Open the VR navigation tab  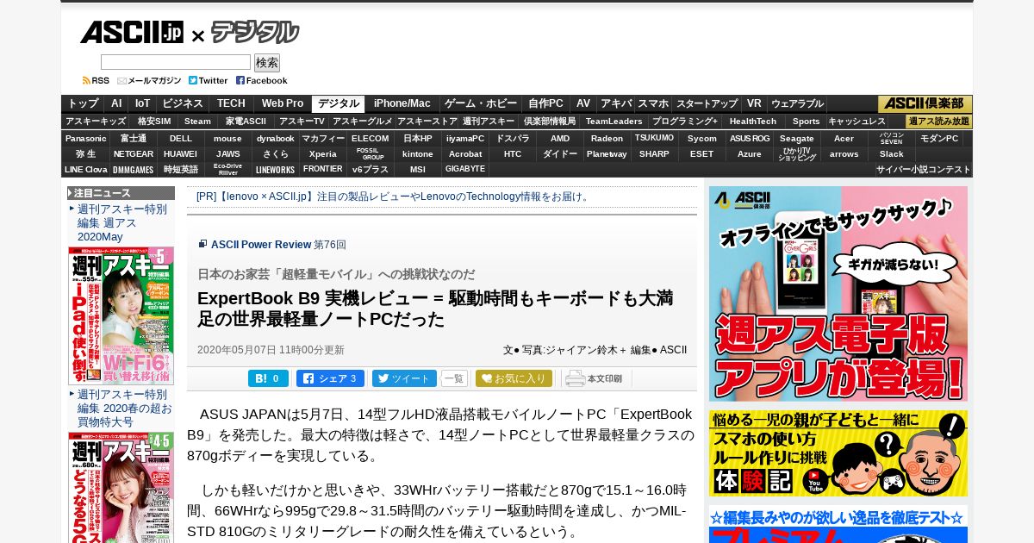coord(754,103)
